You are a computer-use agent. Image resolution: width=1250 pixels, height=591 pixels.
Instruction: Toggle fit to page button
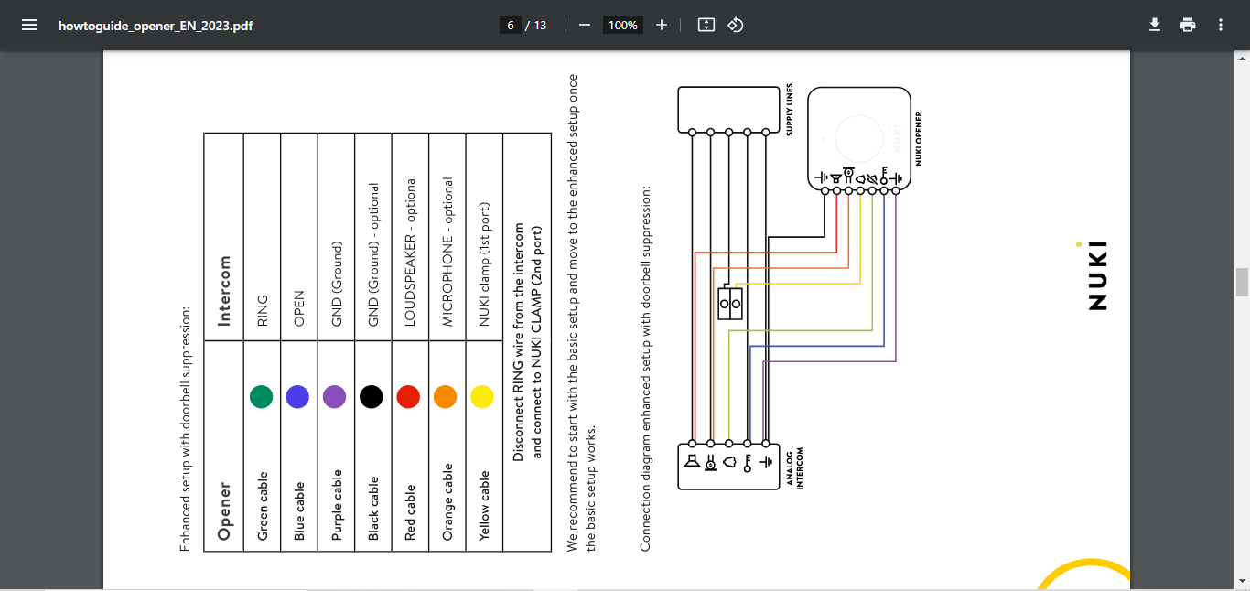click(x=706, y=25)
